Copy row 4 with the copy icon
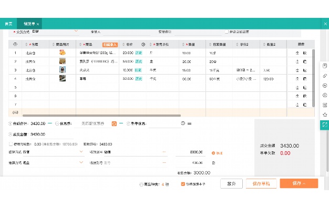Viewport: 329px width, 208px height. pos(305,79)
